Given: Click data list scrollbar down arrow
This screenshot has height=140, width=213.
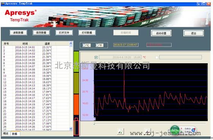Looking at the screenshot, I should [71, 129].
